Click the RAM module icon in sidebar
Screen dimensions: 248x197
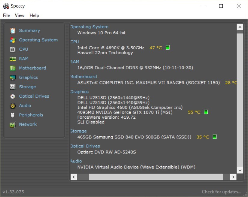coord(13,59)
